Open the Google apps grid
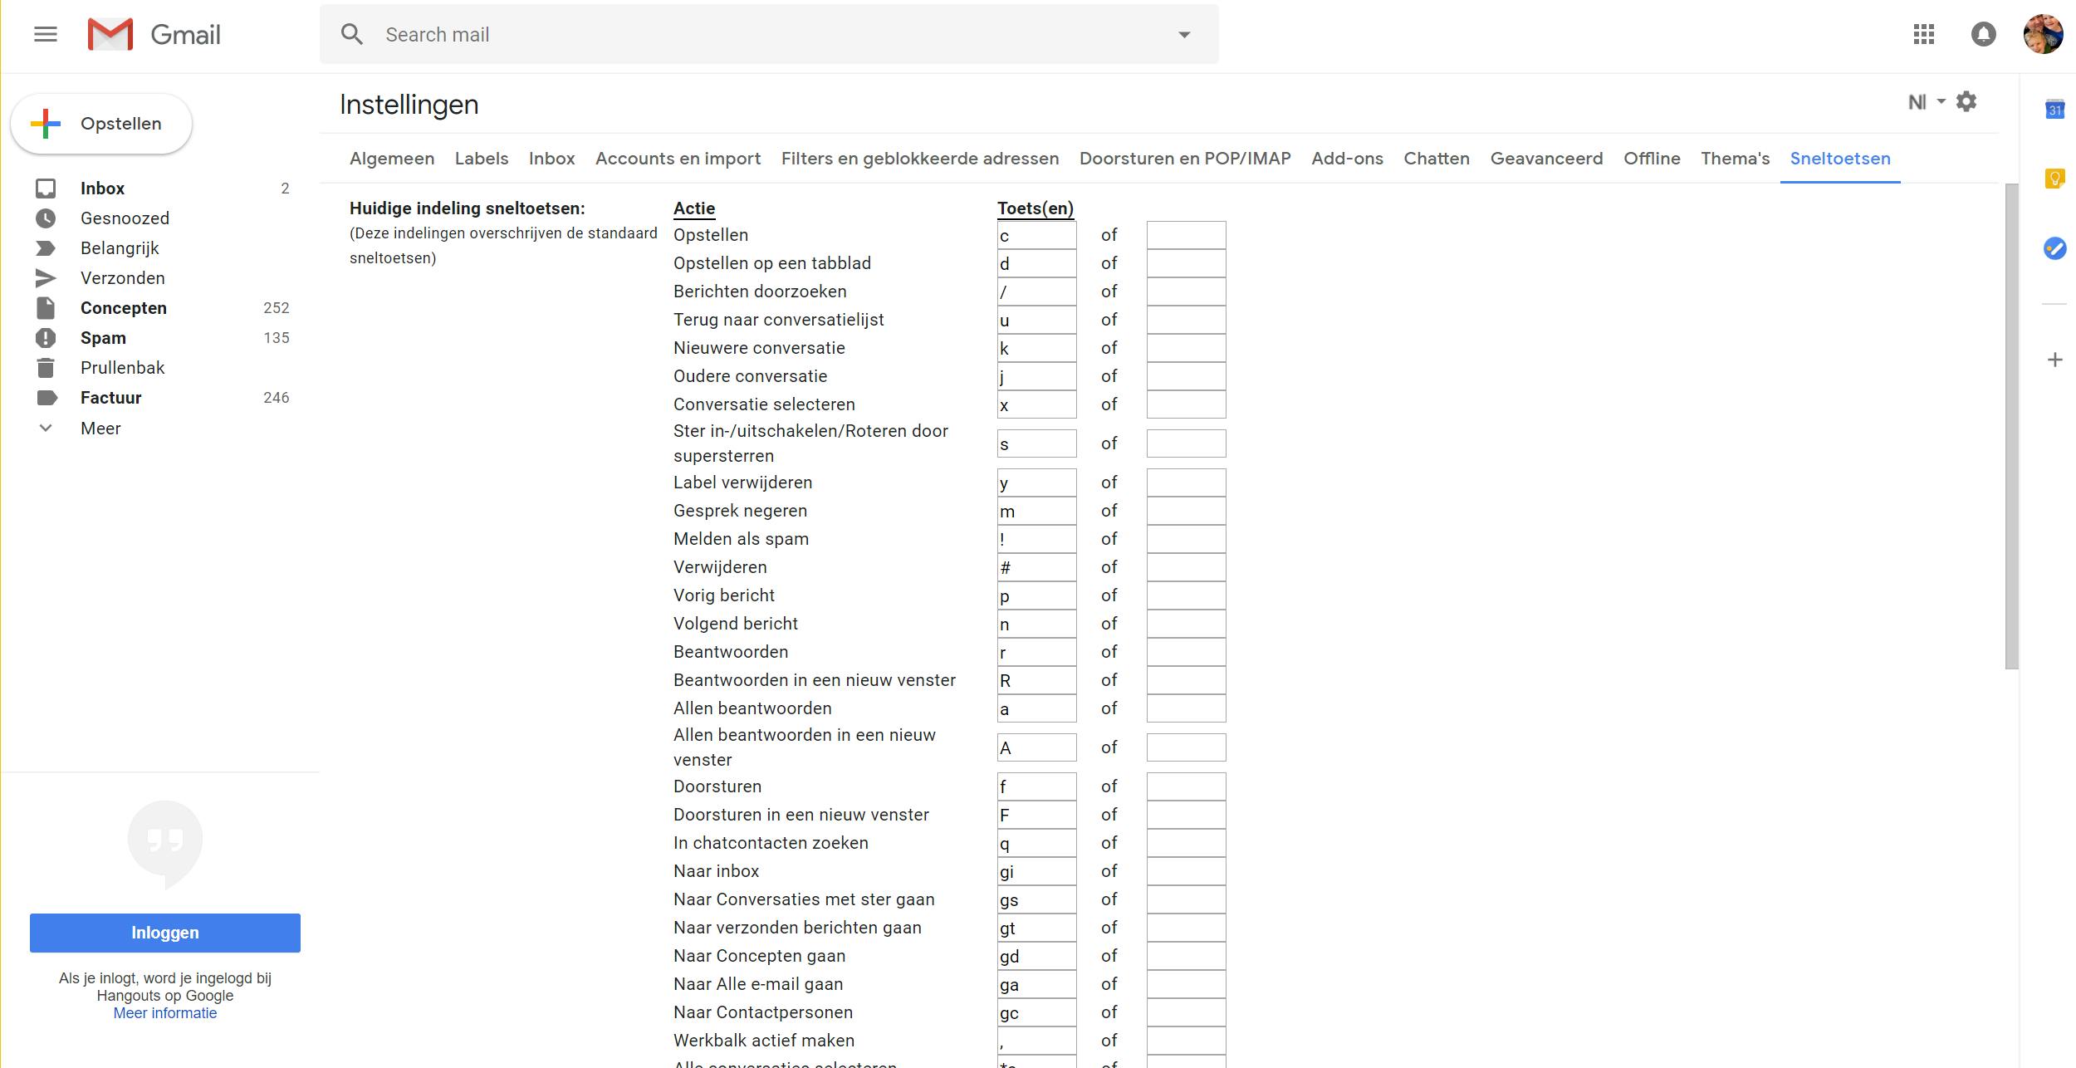This screenshot has width=2076, height=1068. point(1924,34)
